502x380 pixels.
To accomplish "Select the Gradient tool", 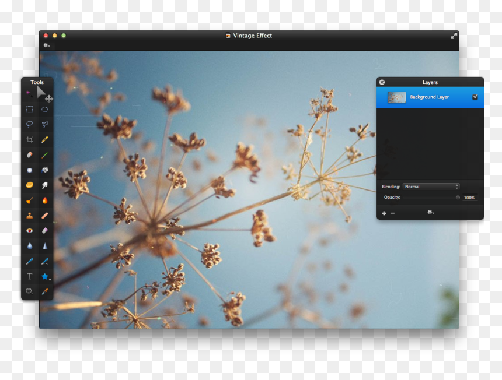I will (29, 170).
